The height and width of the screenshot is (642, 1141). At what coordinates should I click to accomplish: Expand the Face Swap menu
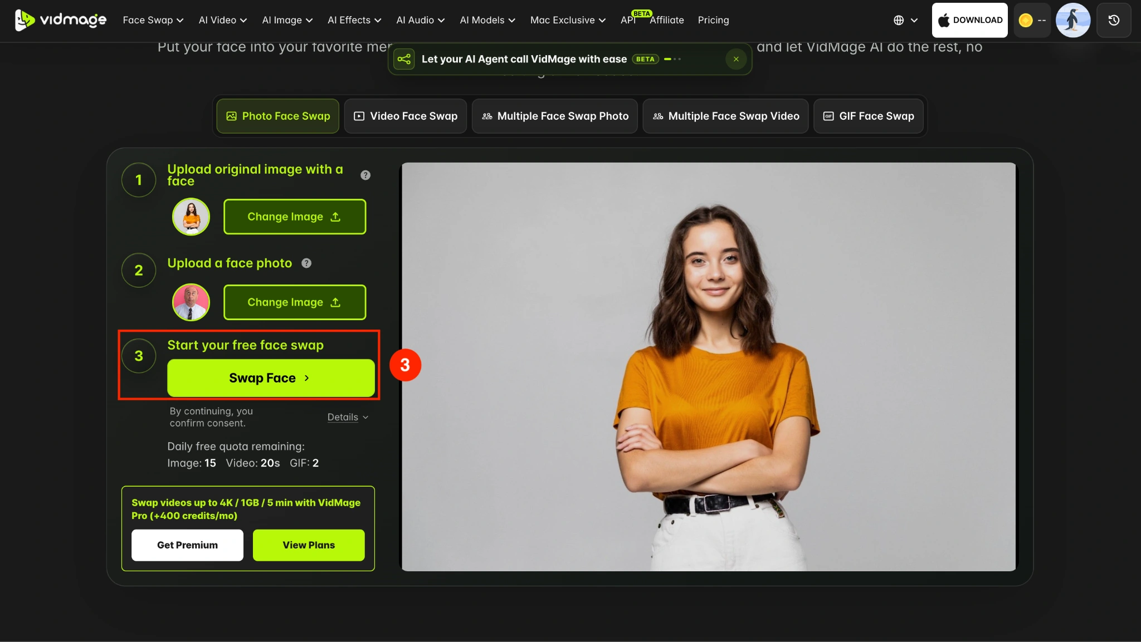point(153,20)
